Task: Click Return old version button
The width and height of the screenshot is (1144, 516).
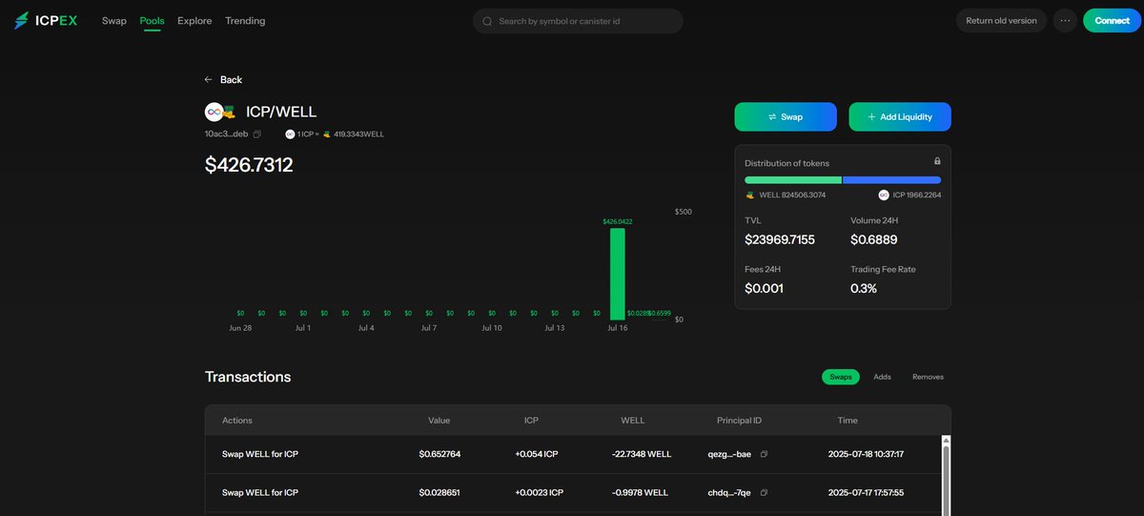Action: pos(1001,20)
